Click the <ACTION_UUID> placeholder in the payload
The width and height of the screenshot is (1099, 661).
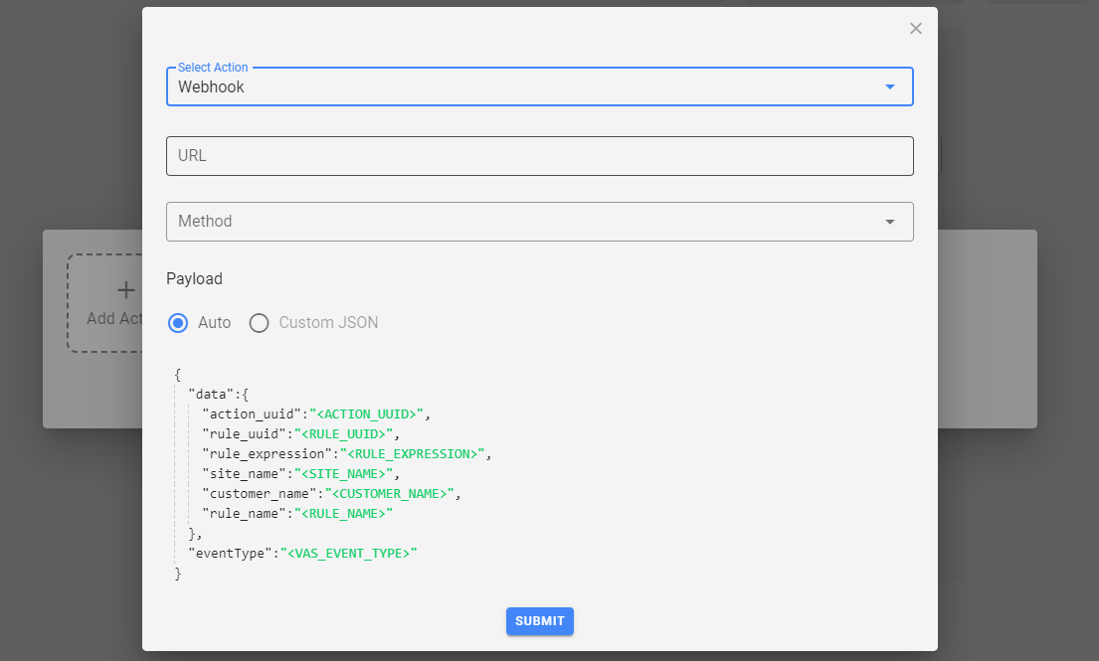coord(369,414)
